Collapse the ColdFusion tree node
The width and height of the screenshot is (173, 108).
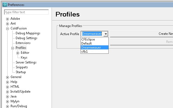(x=7, y=29)
